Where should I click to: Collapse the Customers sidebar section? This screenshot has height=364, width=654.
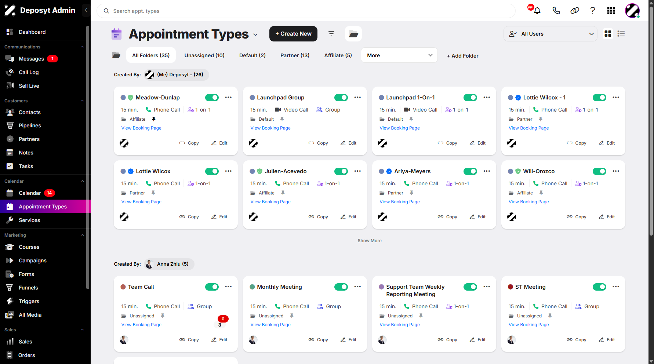(82, 101)
